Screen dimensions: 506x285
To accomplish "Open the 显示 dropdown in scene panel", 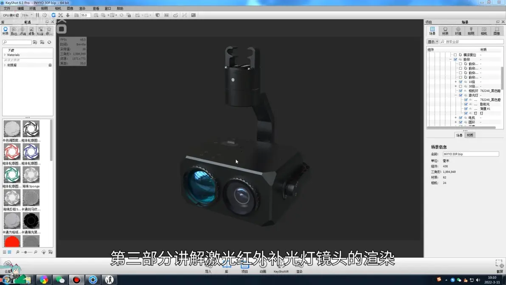I will click(433, 42).
